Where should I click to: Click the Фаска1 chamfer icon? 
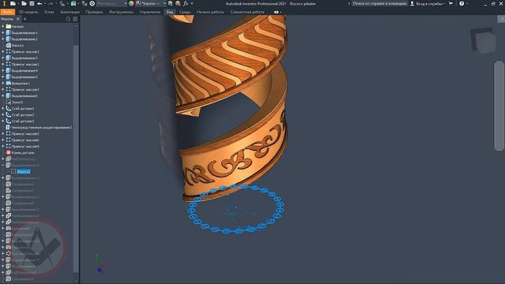click(9, 46)
